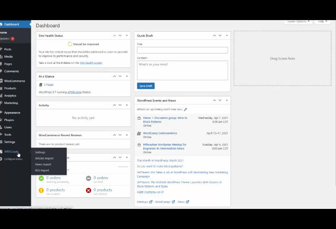This screenshot has height=229, width=336.
Task: Move WordPress Events and News panel down
Action: click(220, 100)
